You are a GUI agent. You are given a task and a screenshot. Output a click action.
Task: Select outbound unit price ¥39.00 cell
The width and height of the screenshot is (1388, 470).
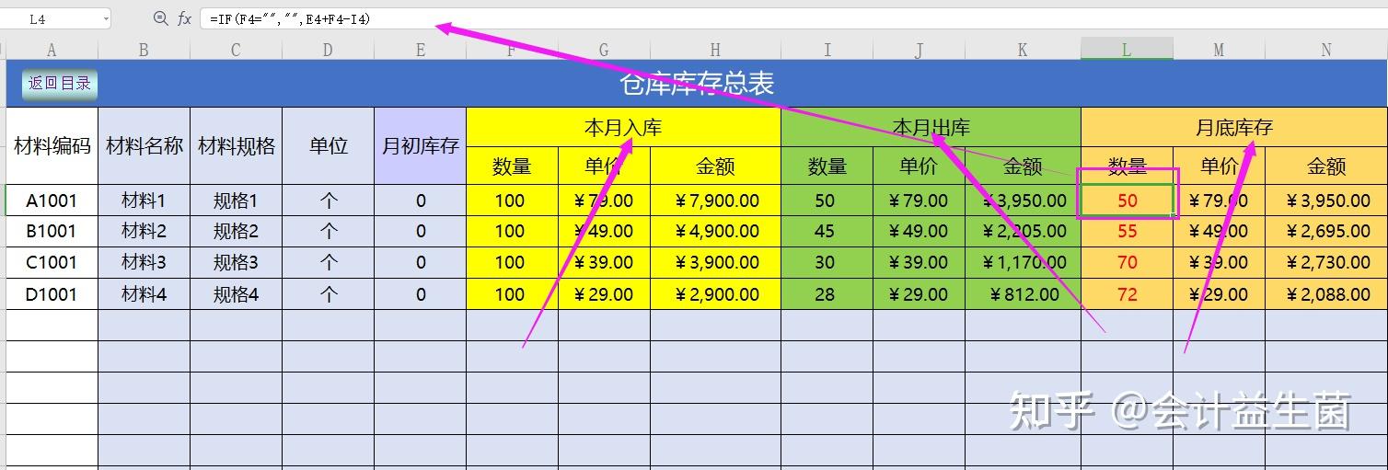[x=919, y=262]
